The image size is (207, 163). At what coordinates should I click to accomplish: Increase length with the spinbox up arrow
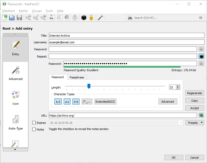click(x=178, y=86)
